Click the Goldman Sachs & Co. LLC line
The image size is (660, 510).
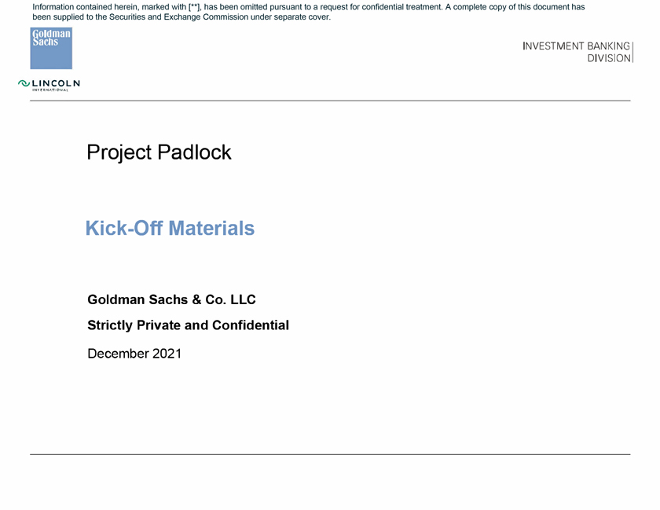pos(171,299)
